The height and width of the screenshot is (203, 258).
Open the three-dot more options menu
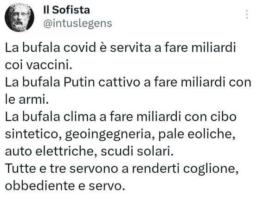pos(247,14)
